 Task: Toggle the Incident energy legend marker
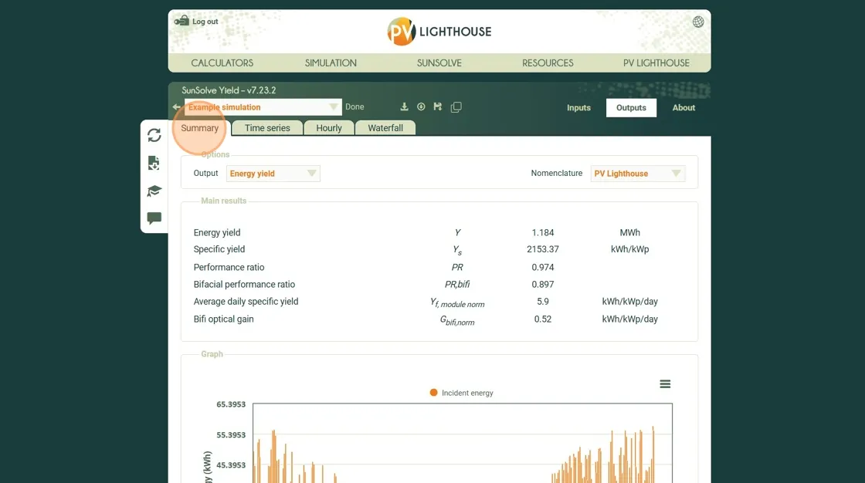click(x=434, y=393)
